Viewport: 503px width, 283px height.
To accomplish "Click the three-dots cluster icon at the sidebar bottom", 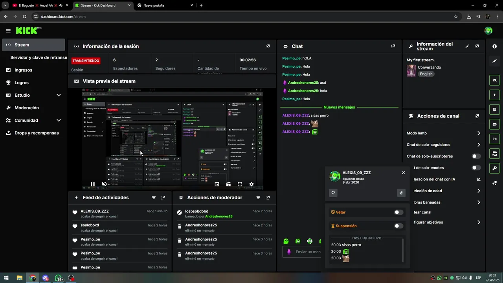I will pyautogui.click(x=494, y=183).
